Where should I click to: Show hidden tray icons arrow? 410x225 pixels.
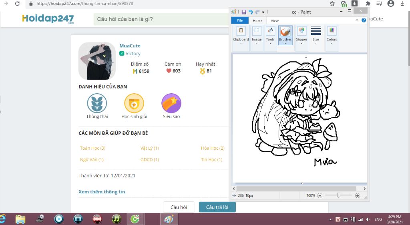tap(330, 219)
